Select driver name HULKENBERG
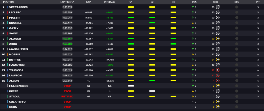This screenshot has height=111, width=264. point(19,86)
